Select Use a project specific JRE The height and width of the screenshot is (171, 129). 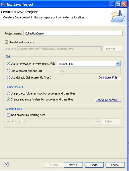[x=8, y=71]
